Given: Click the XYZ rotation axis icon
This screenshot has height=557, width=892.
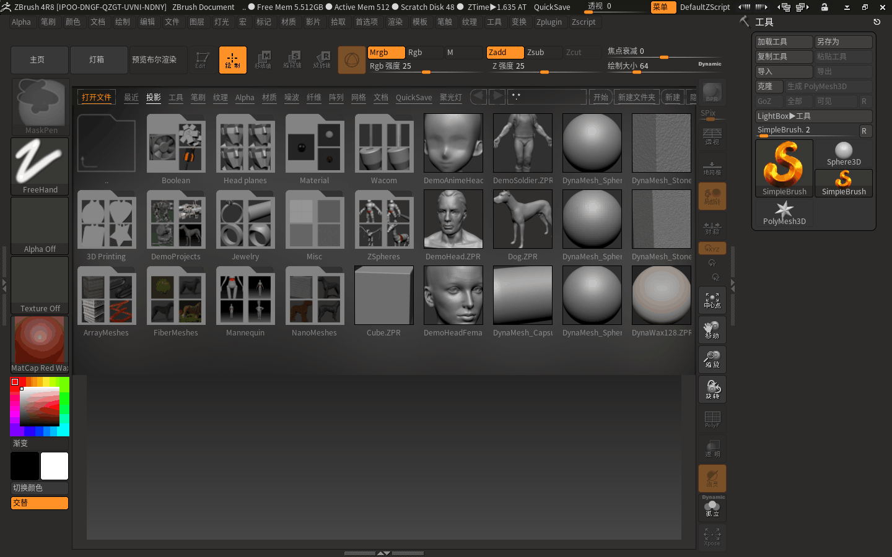Looking at the screenshot, I should (712, 248).
